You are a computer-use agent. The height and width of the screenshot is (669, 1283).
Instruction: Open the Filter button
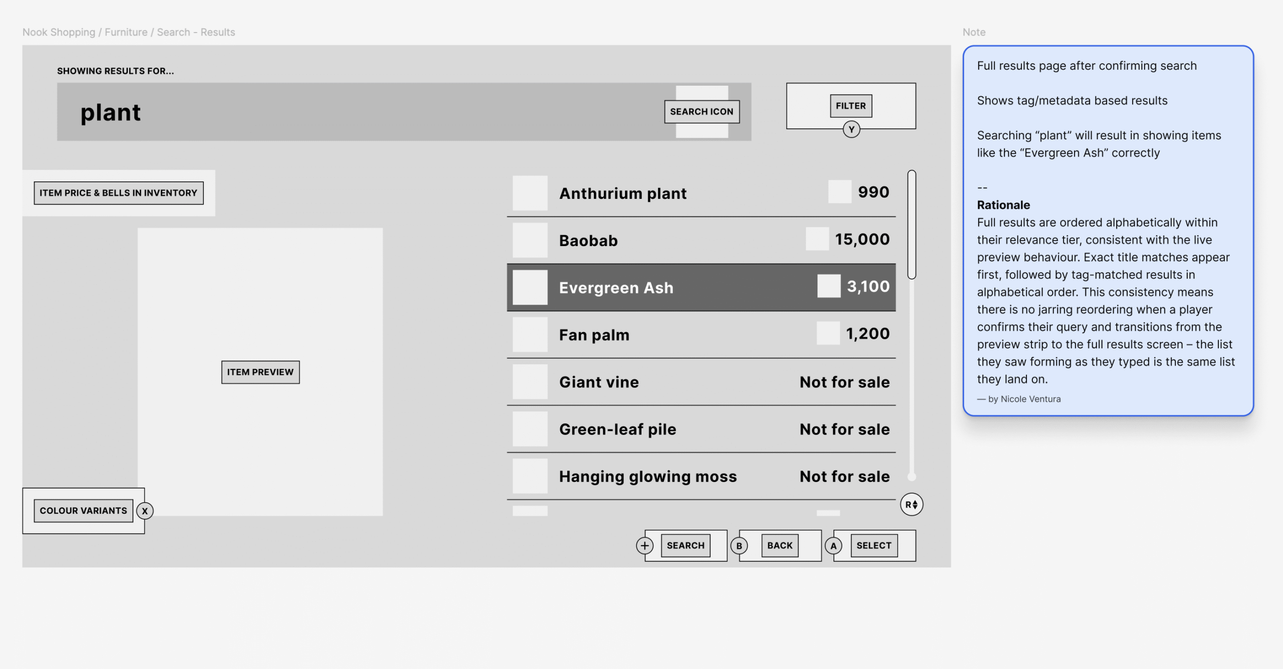pyautogui.click(x=850, y=106)
